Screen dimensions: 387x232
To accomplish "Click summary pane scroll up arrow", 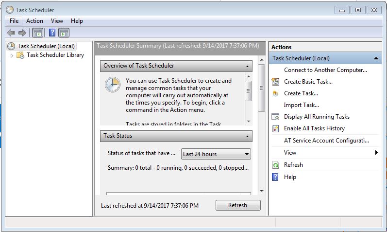I will coord(262,60).
